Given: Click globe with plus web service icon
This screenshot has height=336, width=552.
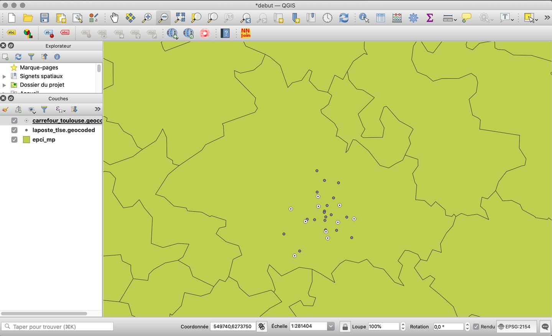Looking at the screenshot, I should [x=172, y=33].
